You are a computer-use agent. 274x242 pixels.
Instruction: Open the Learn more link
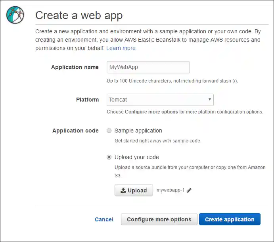tap(121, 48)
